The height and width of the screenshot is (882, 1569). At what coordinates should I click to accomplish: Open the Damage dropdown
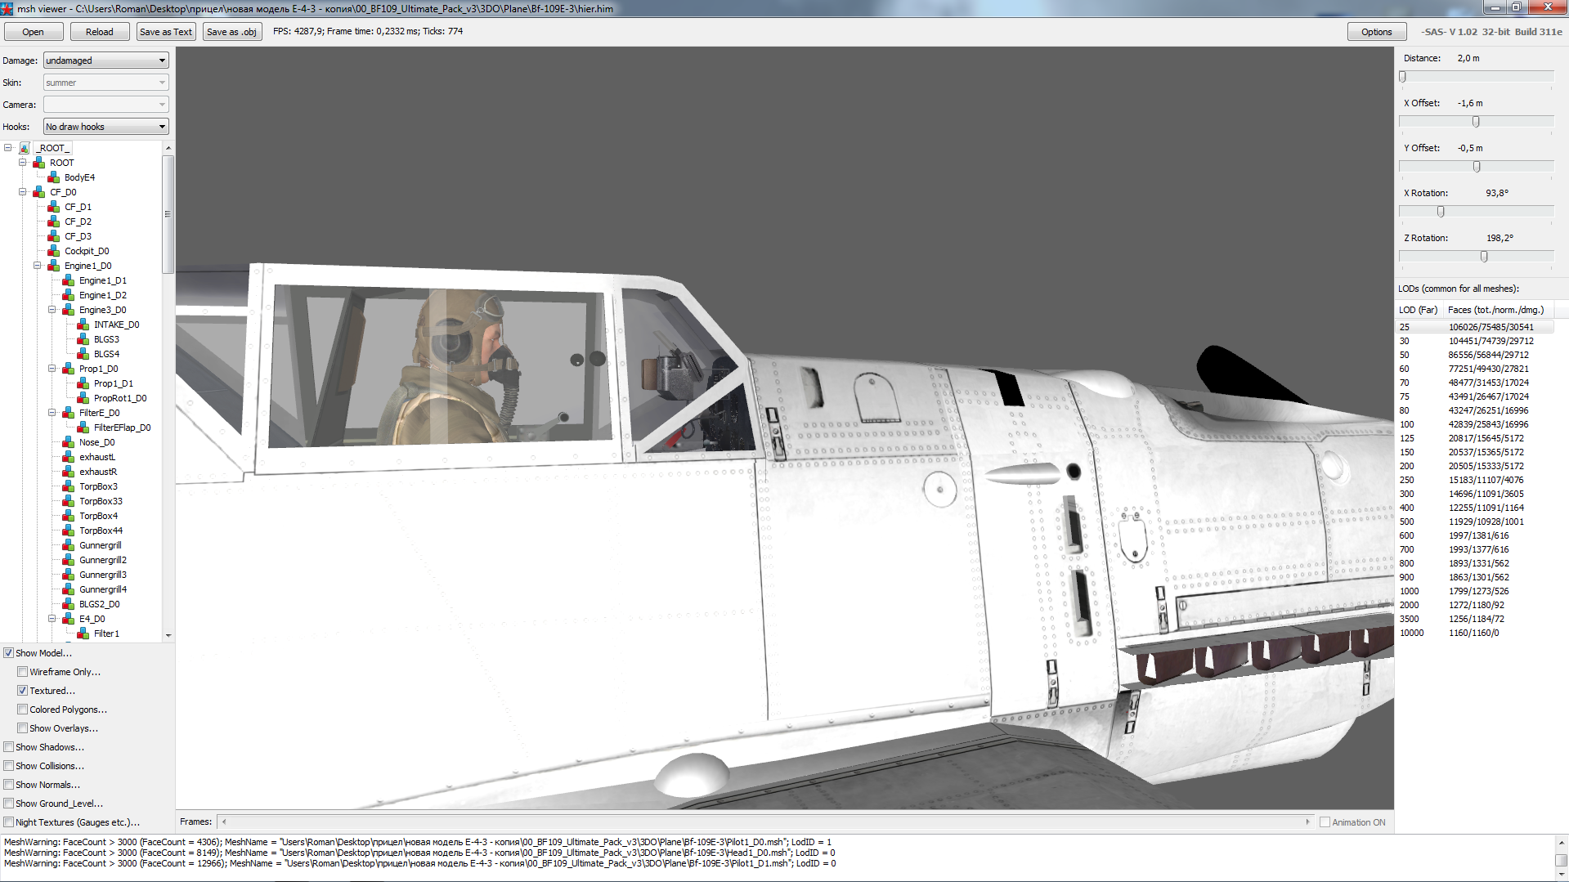pos(106,60)
